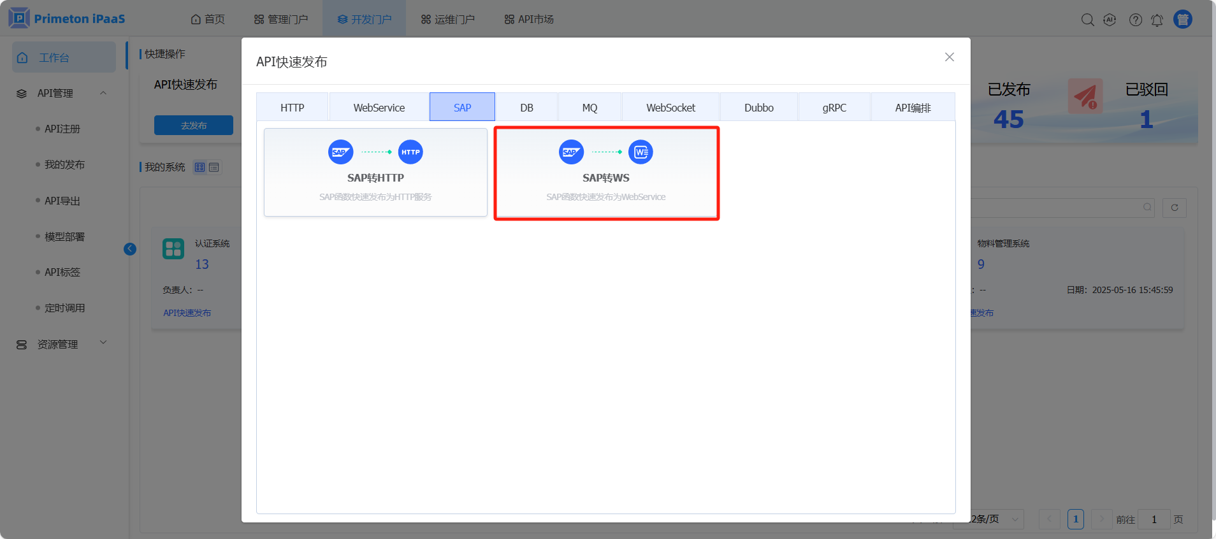
Task: Choose the SAP转WS card
Action: pyautogui.click(x=606, y=173)
